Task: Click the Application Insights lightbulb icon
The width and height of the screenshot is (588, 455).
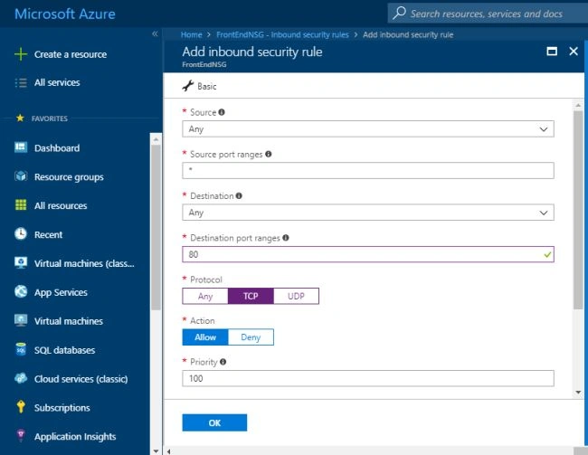Action: click(x=21, y=435)
